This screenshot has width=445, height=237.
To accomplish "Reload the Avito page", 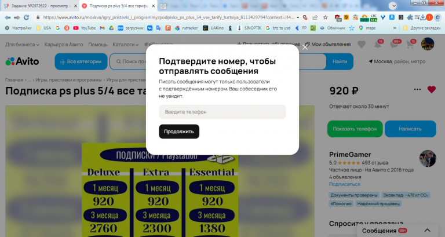I will [x=27, y=17].
